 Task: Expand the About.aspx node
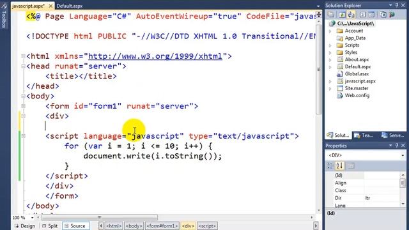[330, 59]
